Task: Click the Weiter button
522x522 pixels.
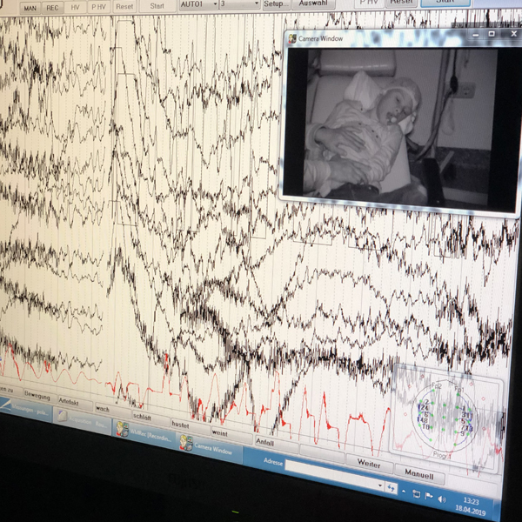Action: point(369,464)
